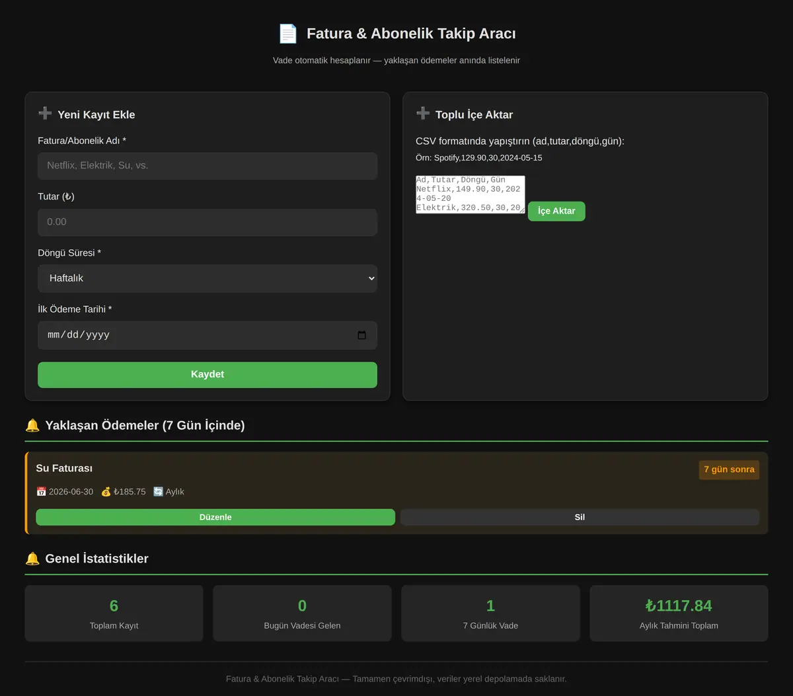
Task: Click the document icon beside the page title
Action: pyautogui.click(x=288, y=34)
